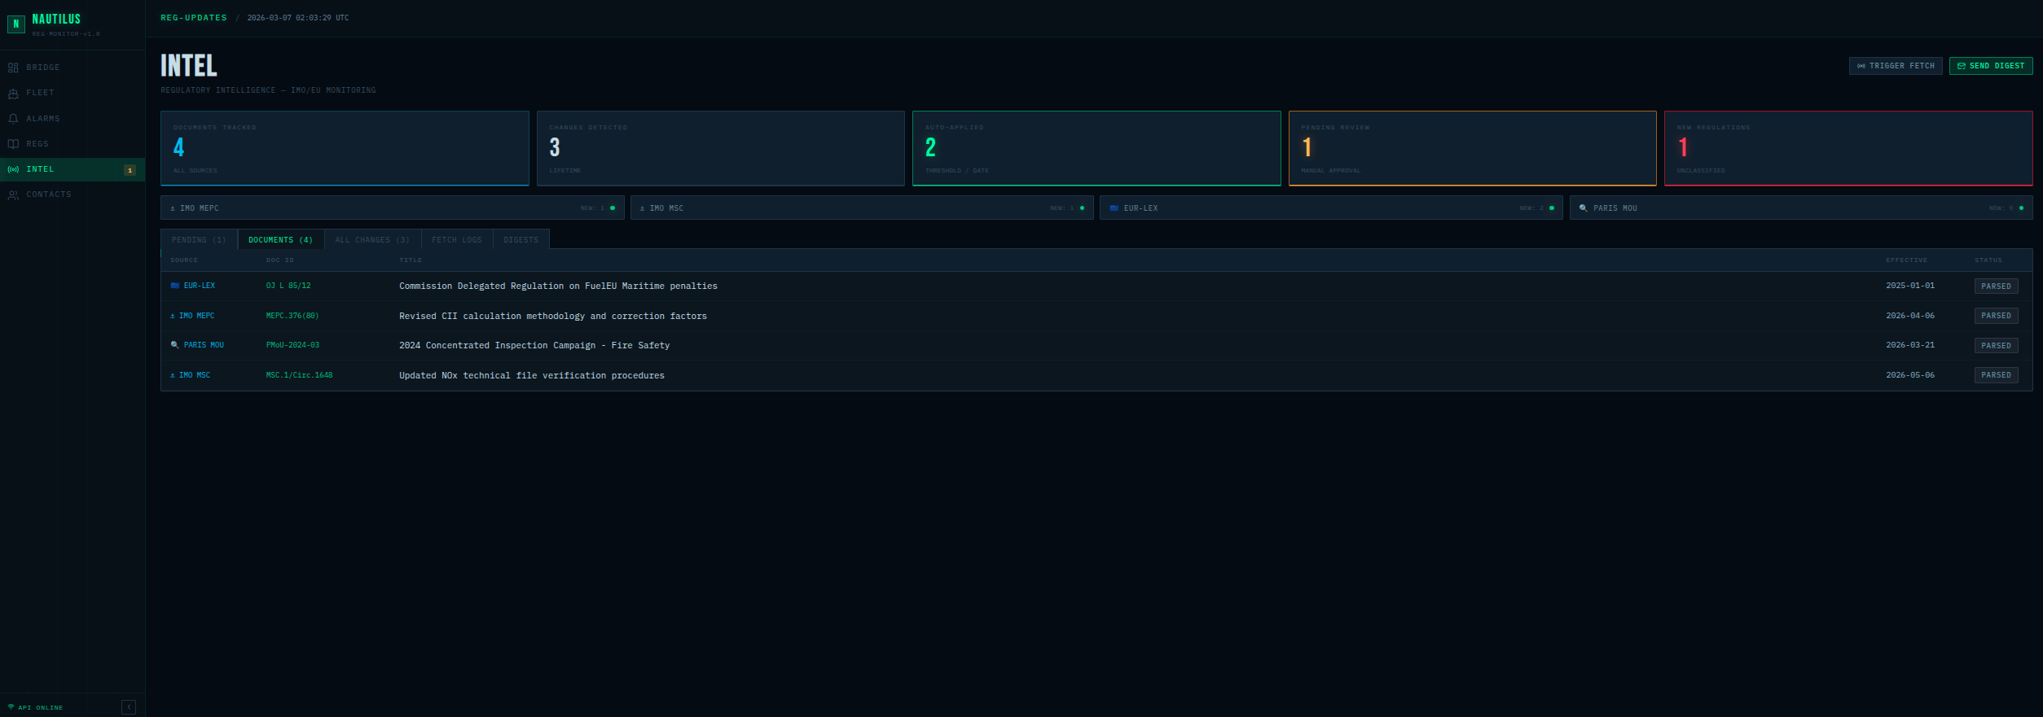Click the Intel broadcast icon in sidebar

coord(13,169)
